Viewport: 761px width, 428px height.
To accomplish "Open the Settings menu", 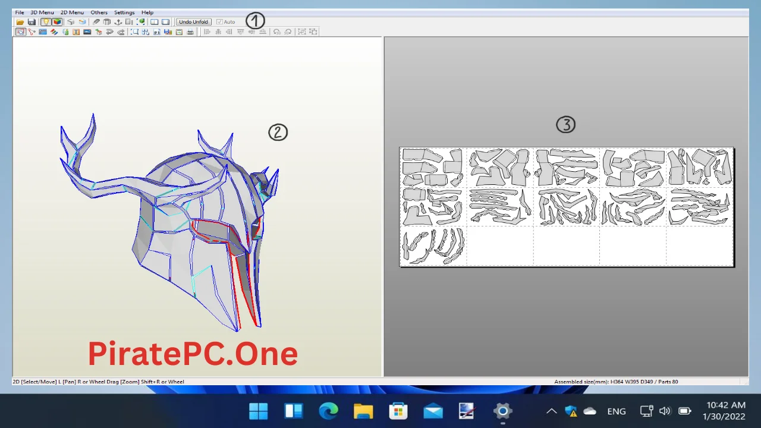I will pos(124,12).
